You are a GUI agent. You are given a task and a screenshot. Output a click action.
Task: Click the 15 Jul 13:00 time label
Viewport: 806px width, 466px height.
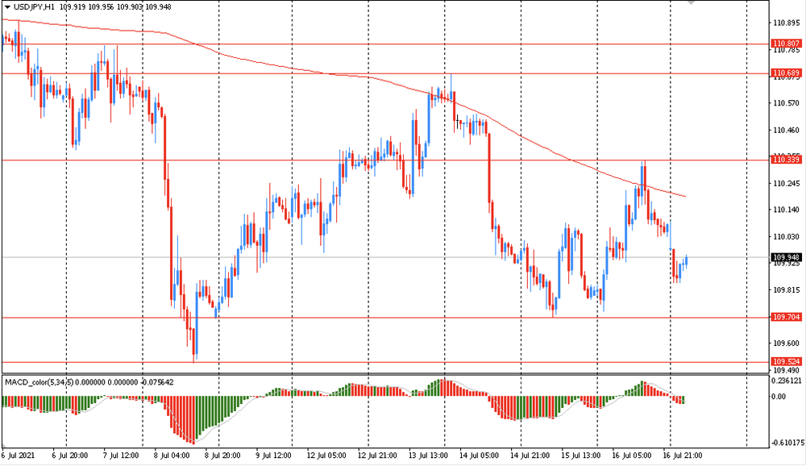581,456
